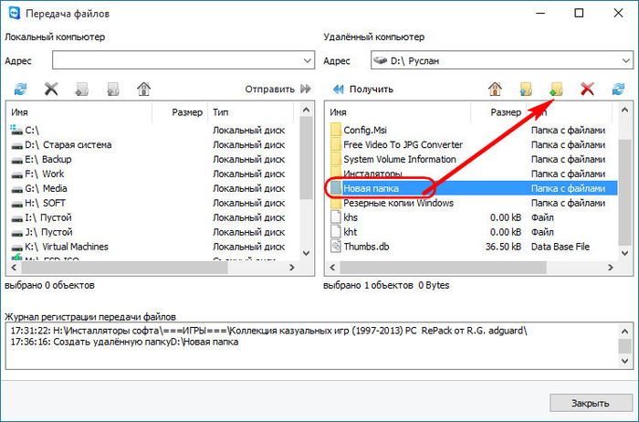Create new folder on remote computer

click(x=555, y=89)
